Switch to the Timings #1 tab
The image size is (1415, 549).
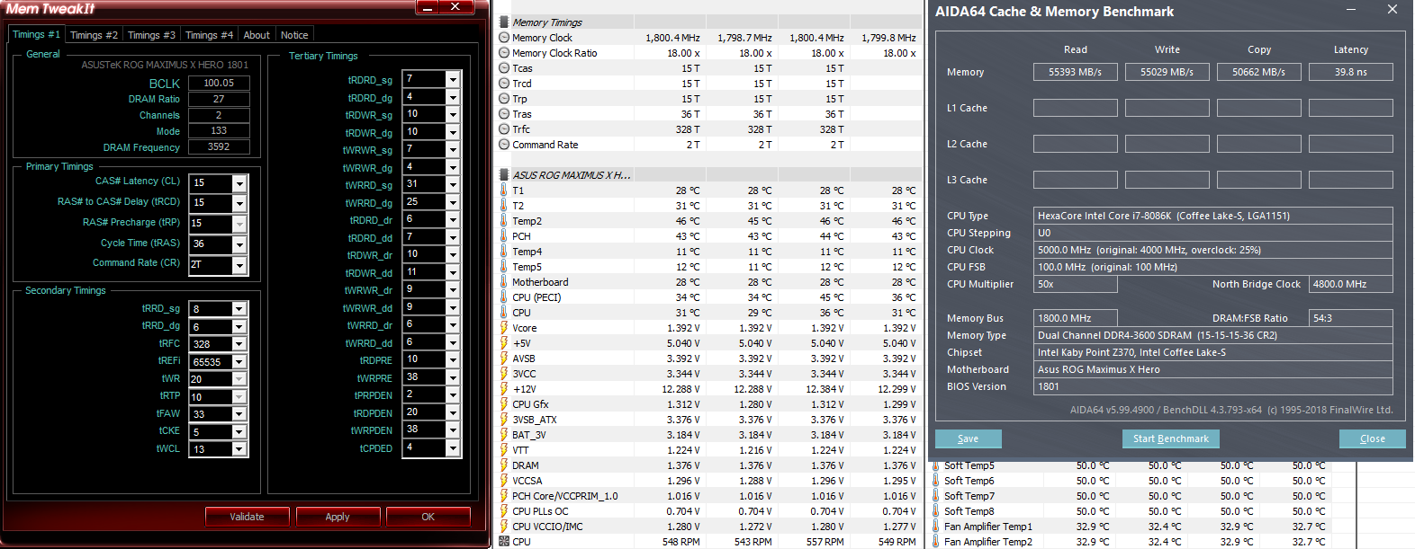pyautogui.click(x=36, y=34)
